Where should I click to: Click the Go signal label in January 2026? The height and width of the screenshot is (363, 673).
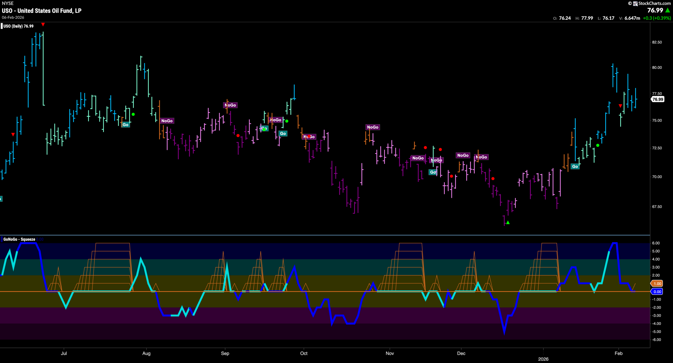(575, 166)
